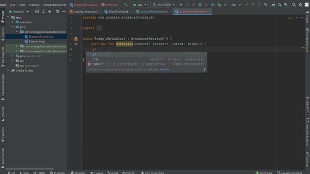The height and width of the screenshot is (174, 310).
Task: Open the Logcat tool window tab
Action: coord(97,173)
